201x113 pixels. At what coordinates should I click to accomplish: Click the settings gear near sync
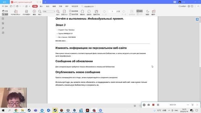(x=189, y=6)
